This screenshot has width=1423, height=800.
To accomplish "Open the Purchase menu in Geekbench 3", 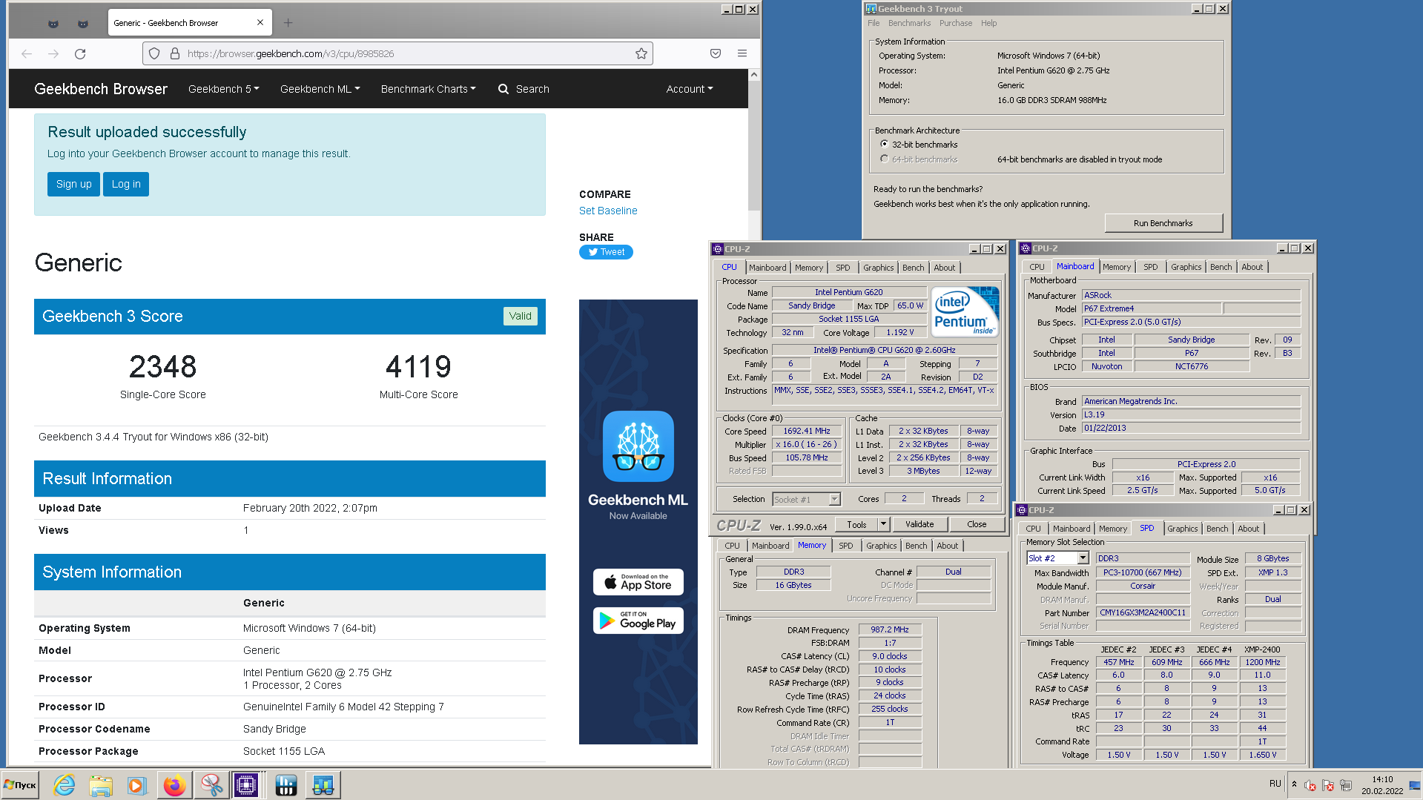I will (x=956, y=23).
